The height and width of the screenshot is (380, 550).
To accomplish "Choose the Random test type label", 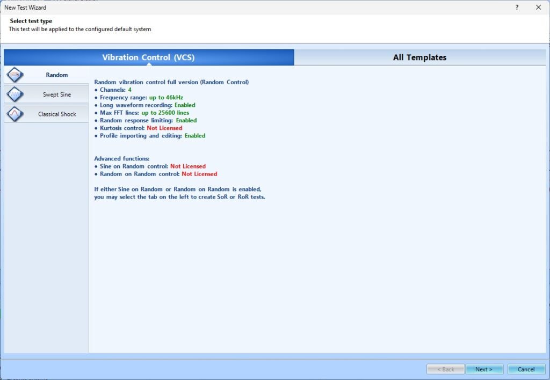I will (x=57, y=75).
